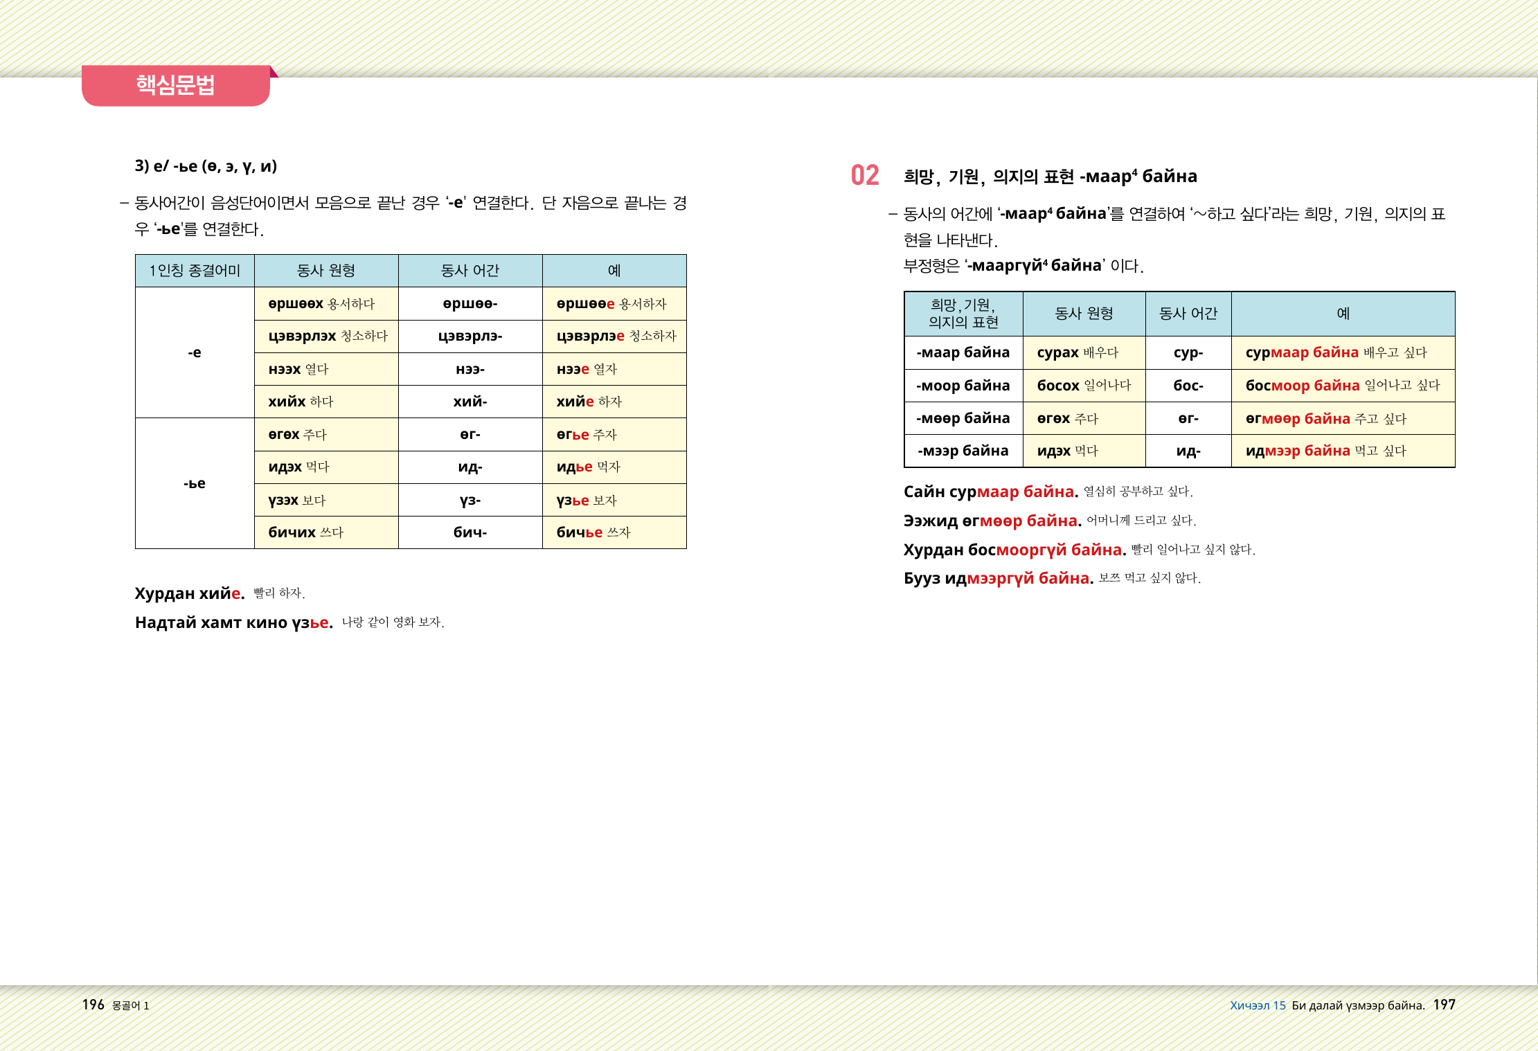Click the pink 핵심문법 header tab
Image resolution: width=1538 pixels, height=1051 pixels.
[x=175, y=85]
